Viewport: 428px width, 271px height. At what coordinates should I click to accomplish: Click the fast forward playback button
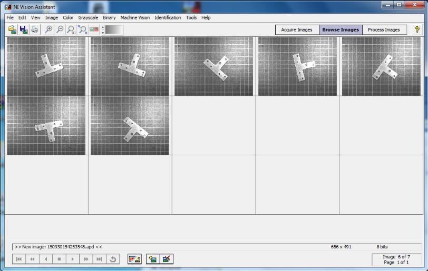point(86,259)
